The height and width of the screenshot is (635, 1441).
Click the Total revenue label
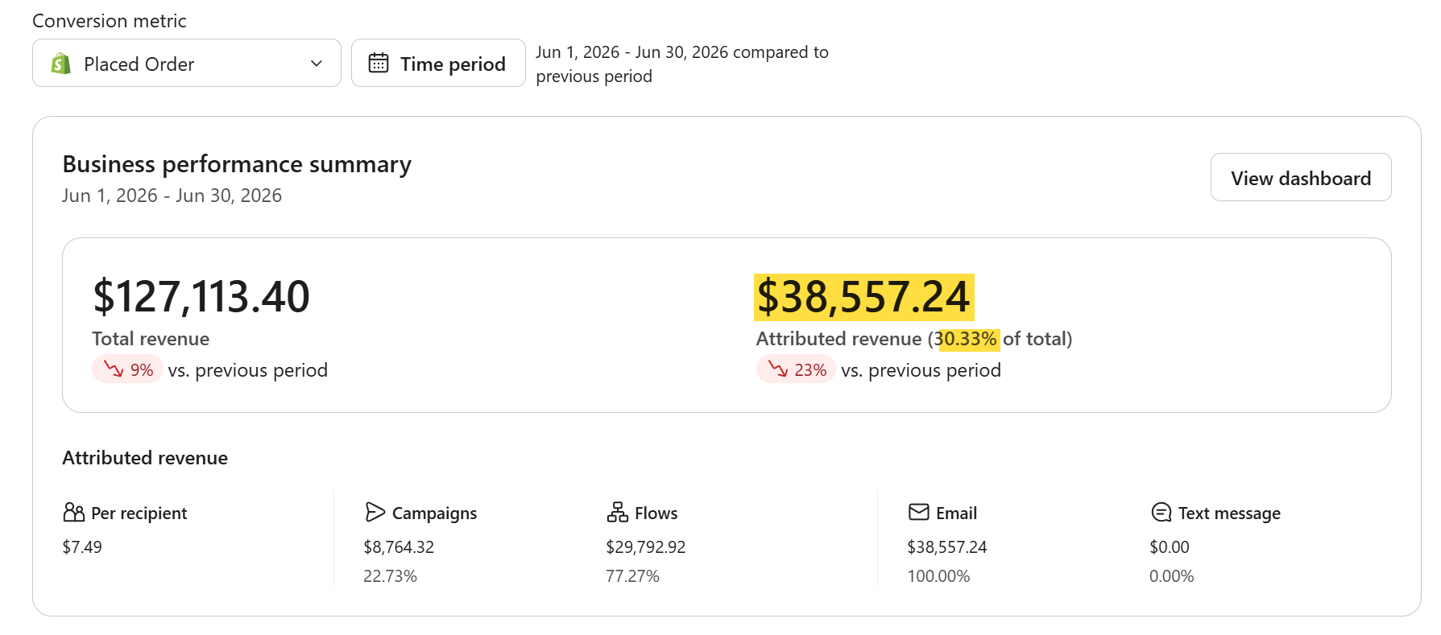click(151, 339)
